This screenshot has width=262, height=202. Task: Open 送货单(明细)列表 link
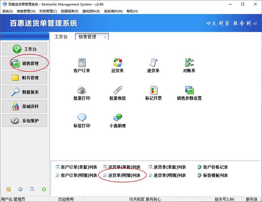[x=122, y=175]
